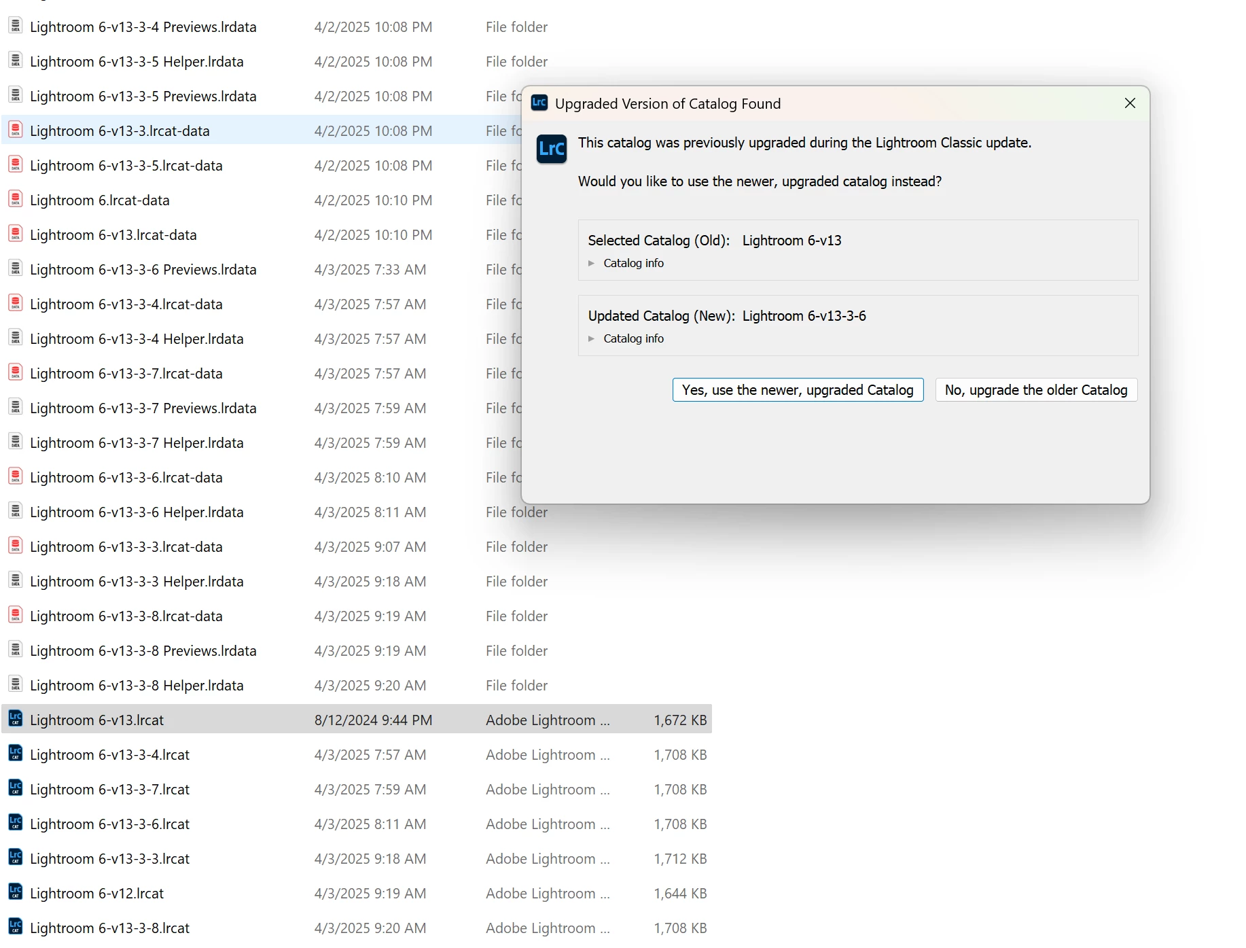The image size is (1246, 948).
Task: Select folder name Lightroom 6.lrcat-data
Action: coord(100,200)
